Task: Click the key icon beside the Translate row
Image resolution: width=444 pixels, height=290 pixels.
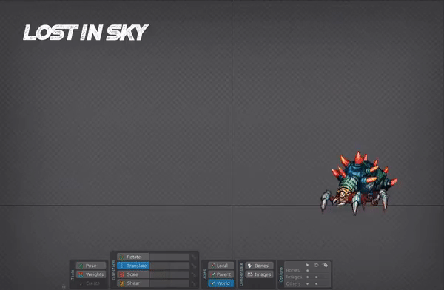Action: pos(194,266)
